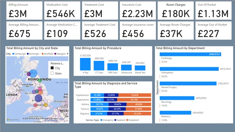Screen dimensions: 235x132
Task: Select the Billing Amount £3M card
Action: [25, 11]
